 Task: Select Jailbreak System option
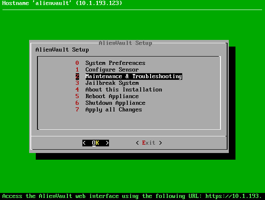pos(107,83)
